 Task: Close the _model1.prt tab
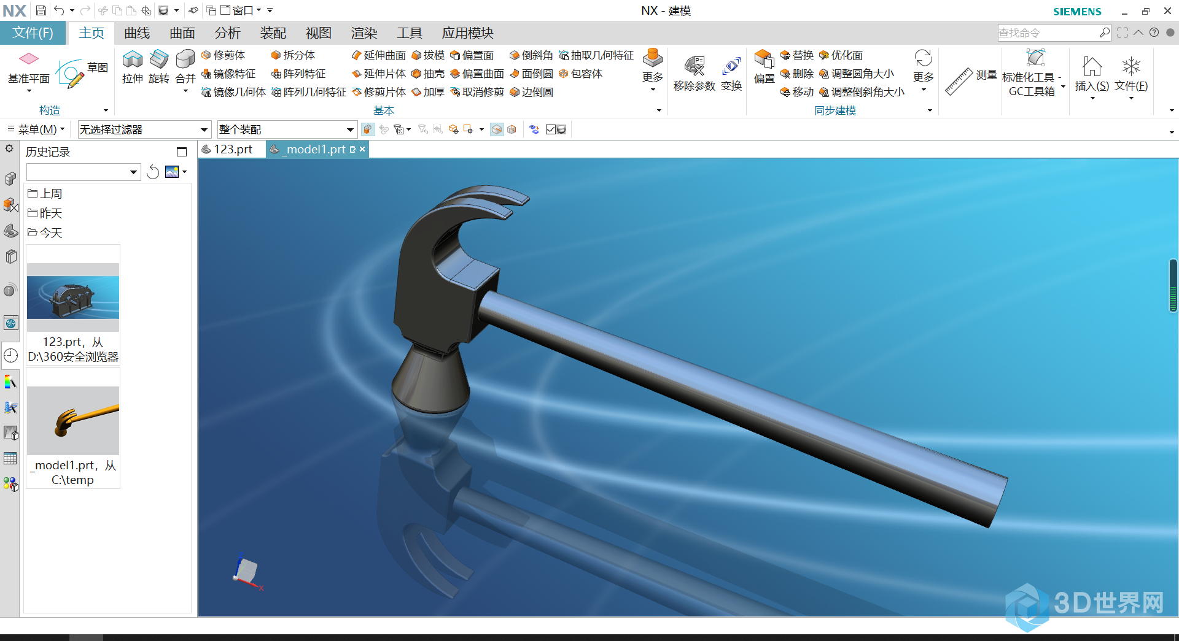[362, 149]
